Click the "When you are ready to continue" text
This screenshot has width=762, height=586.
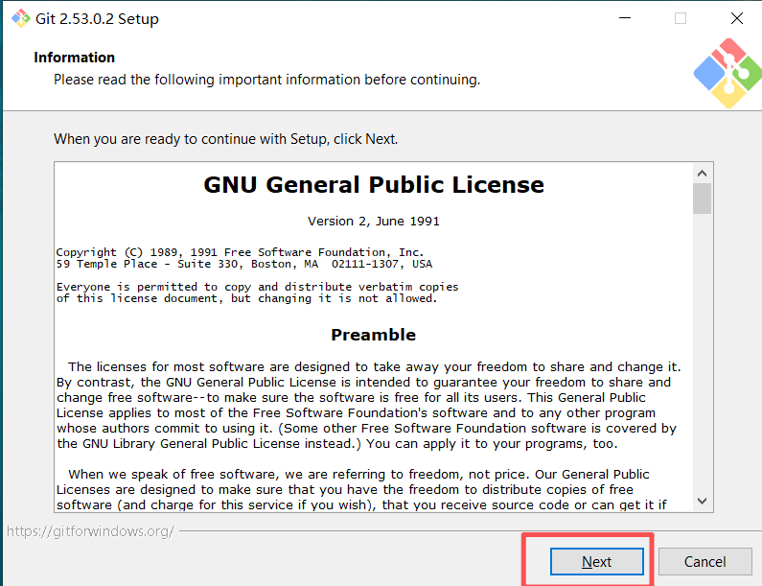pos(225,139)
